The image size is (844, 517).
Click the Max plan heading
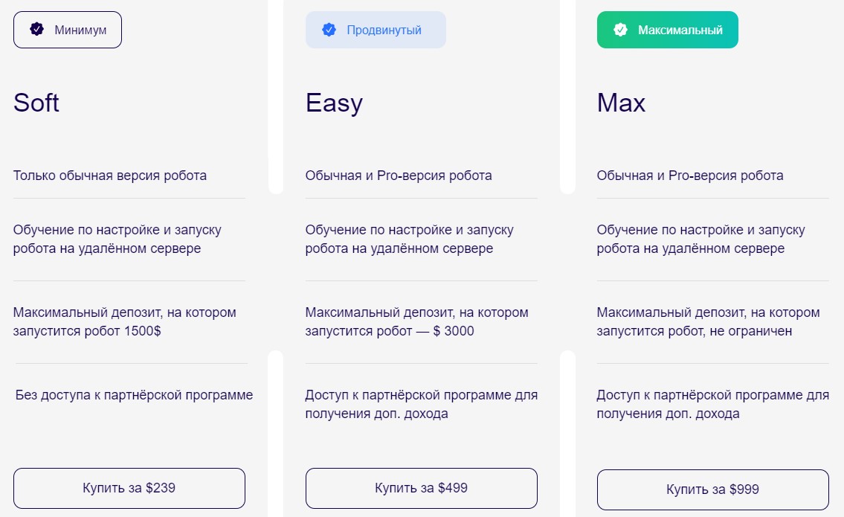tap(621, 103)
